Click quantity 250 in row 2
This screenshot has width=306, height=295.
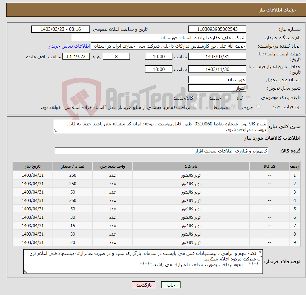(x=73, y=184)
